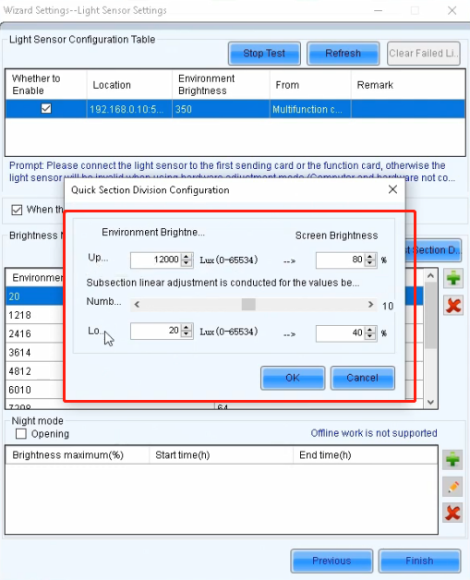Click the Start time(h) column header

pyautogui.click(x=221, y=454)
